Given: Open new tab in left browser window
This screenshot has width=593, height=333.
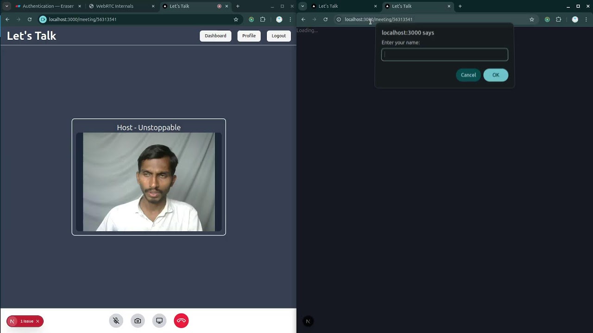Looking at the screenshot, I should click(x=238, y=6).
